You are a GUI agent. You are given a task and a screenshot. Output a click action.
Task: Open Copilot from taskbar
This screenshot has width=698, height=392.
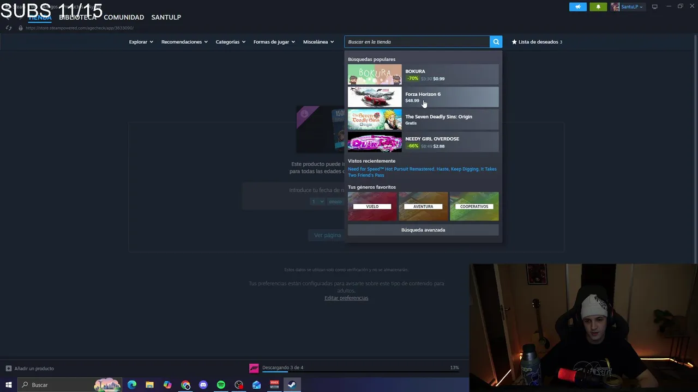167,385
